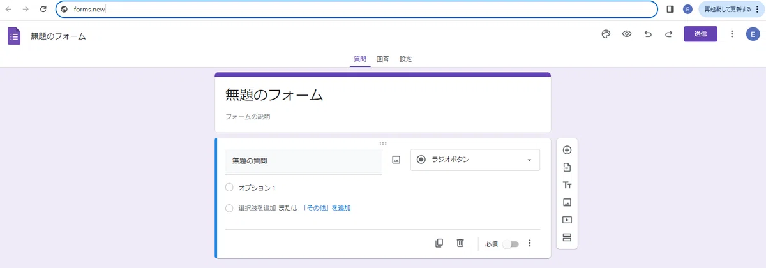Click the large 無題のフォーム form title

pyautogui.click(x=274, y=95)
